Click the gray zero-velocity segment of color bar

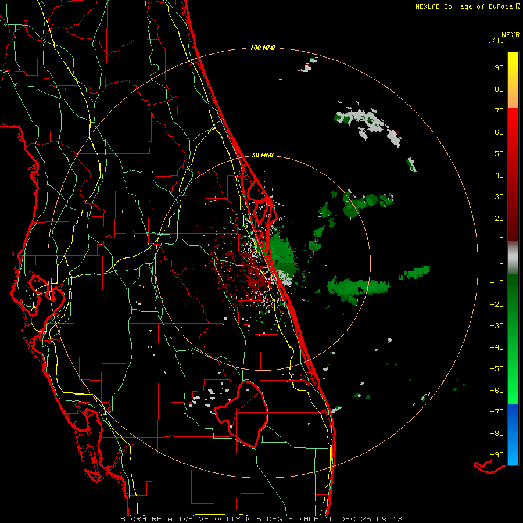click(513, 257)
